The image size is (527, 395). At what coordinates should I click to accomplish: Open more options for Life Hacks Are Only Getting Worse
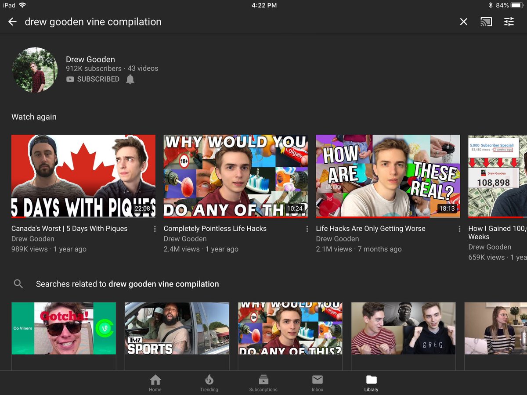[x=459, y=229]
